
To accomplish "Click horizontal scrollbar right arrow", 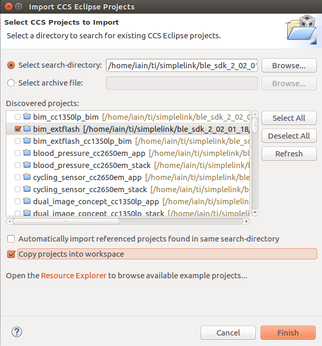I will click(x=246, y=221).
